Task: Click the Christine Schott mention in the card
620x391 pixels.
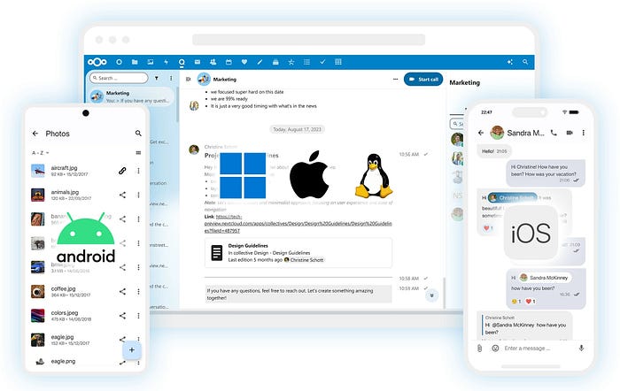Action: pyautogui.click(x=304, y=260)
